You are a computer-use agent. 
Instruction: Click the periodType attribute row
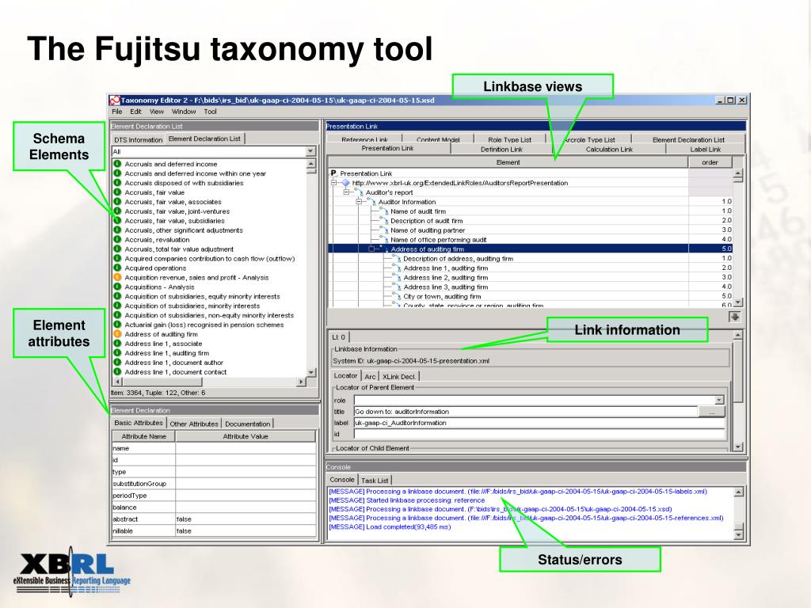click(214, 496)
